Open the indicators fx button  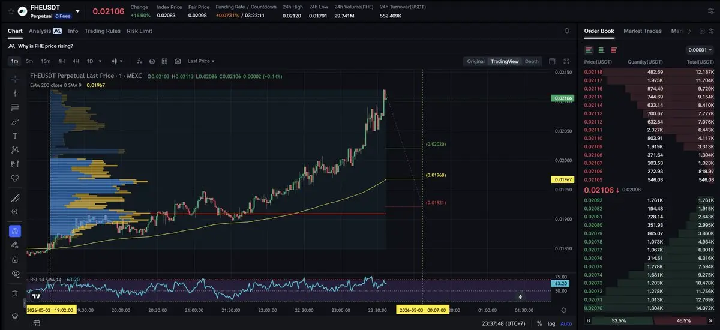coord(139,61)
